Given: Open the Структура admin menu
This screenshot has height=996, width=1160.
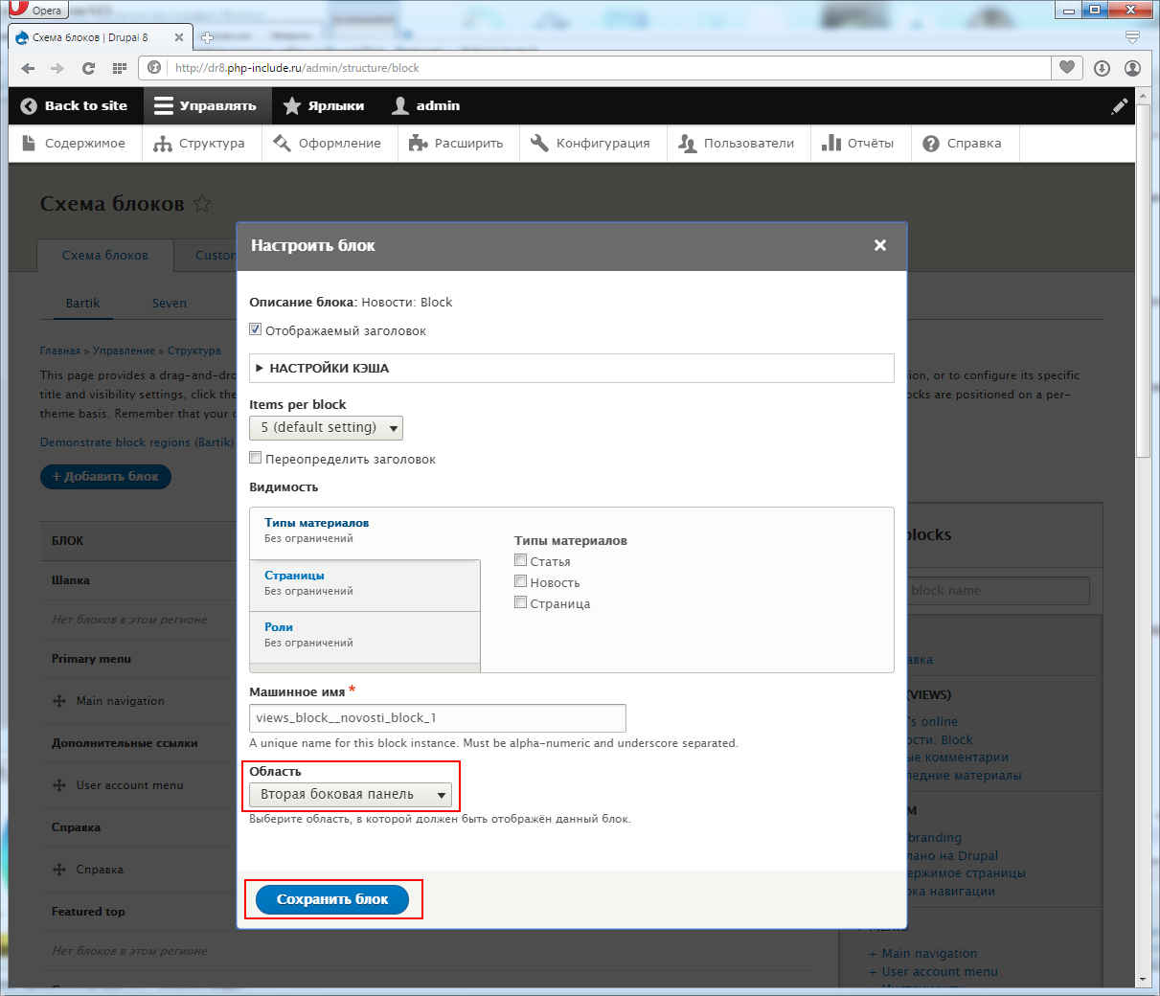Looking at the screenshot, I should (199, 144).
